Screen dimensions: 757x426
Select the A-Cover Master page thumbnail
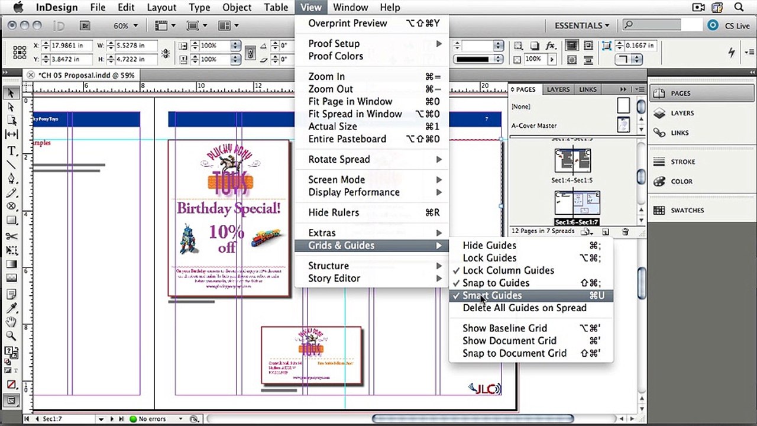(x=623, y=125)
